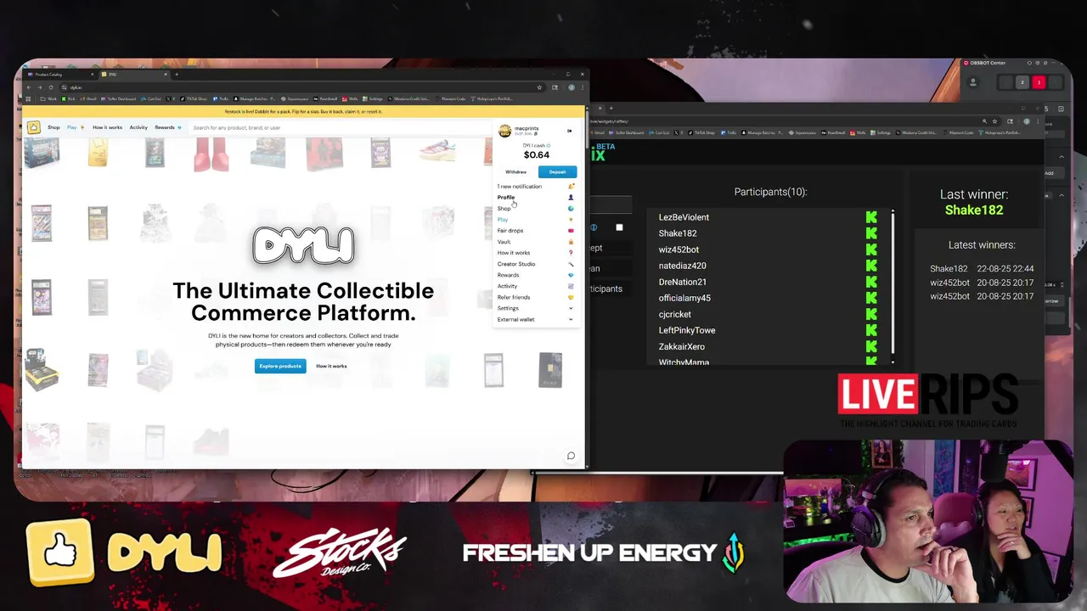Click the Explore products button
The width and height of the screenshot is (1087, 611).
(280, 366)
